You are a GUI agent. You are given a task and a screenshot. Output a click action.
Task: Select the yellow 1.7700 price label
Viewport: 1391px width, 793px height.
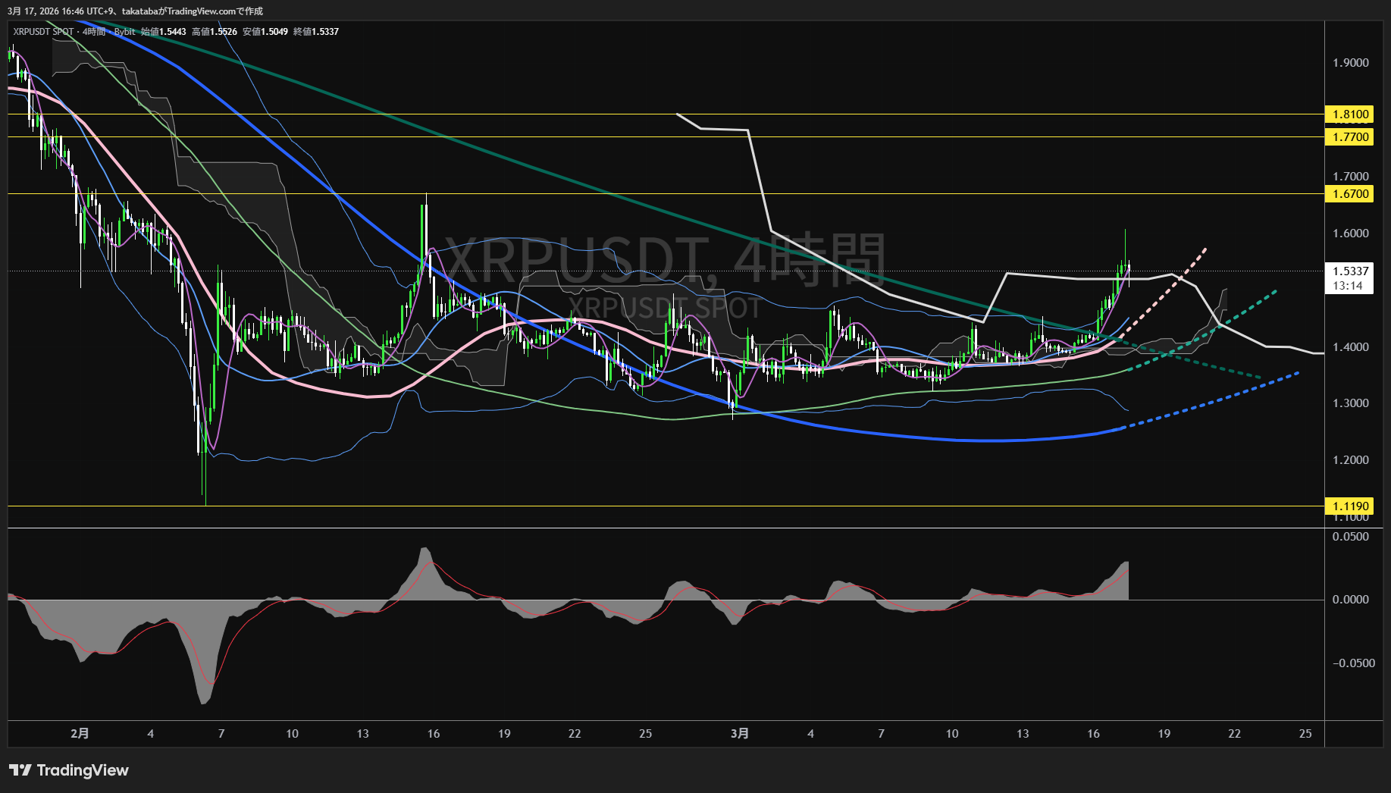1350,137
